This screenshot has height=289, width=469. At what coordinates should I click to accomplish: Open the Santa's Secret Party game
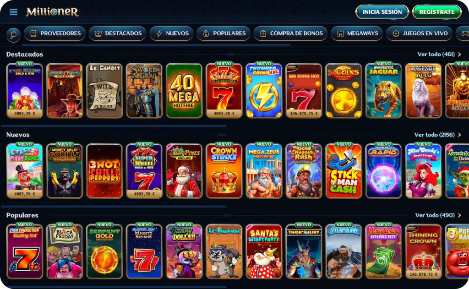coord(264,251)
